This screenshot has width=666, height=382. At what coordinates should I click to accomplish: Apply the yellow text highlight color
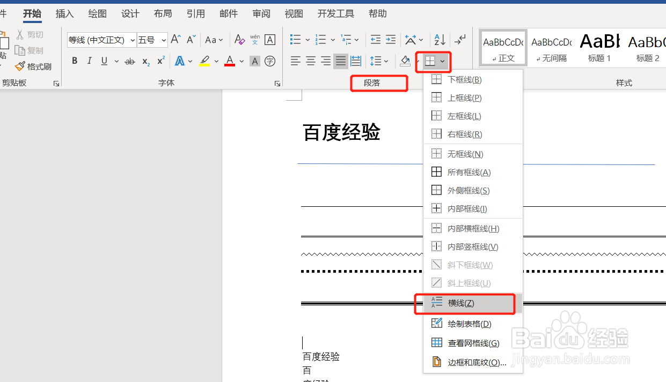(x=204, y=61)
